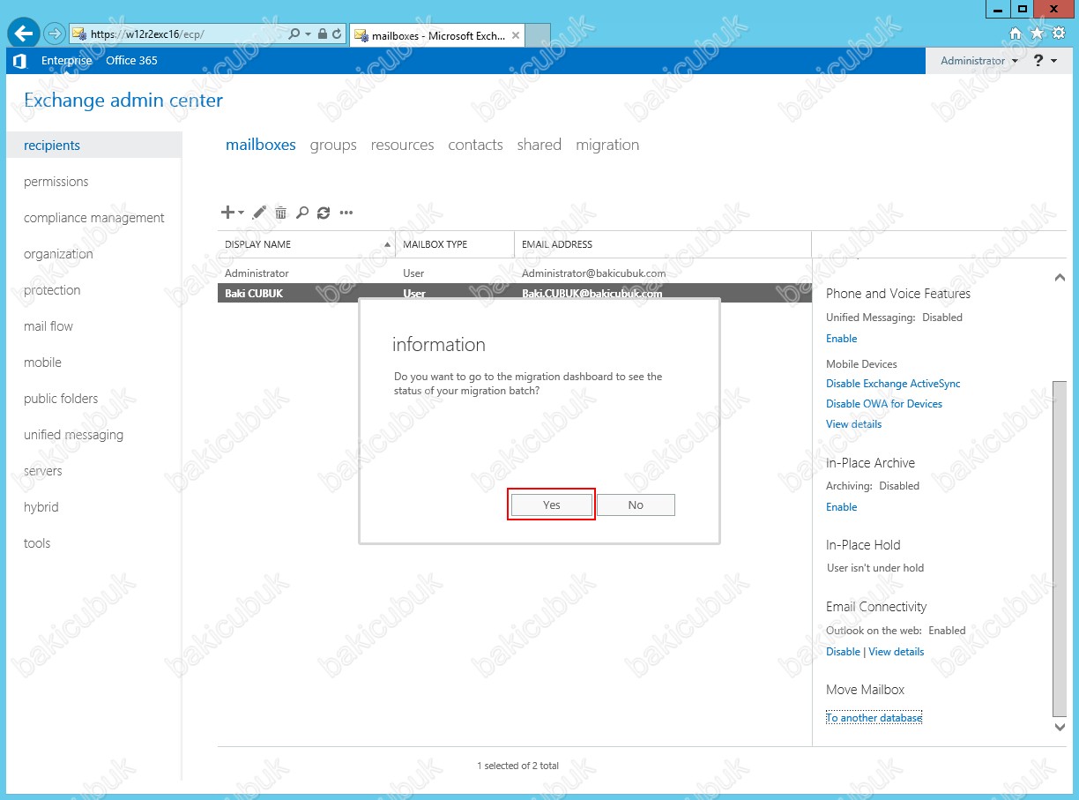This screenshot has height=800, width=1079.
Task: Select the mailboxes tab
Action: click(x=261, y=145)
